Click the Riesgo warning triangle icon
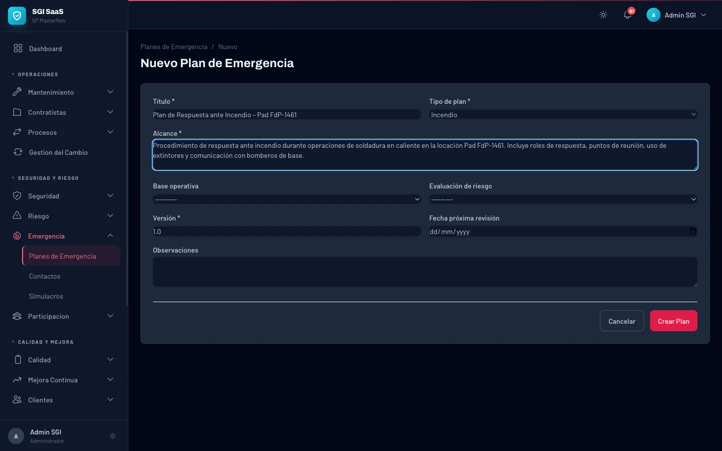The image size is (722, 451). (x=17, y=216)
